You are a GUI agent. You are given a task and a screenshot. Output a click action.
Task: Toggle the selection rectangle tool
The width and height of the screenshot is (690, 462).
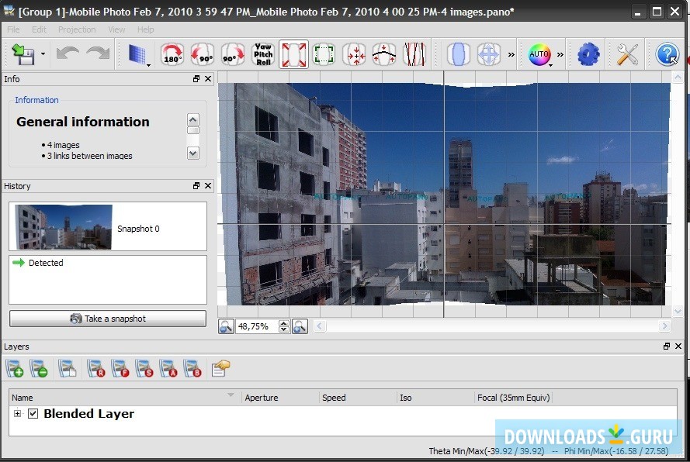(323, 54)
